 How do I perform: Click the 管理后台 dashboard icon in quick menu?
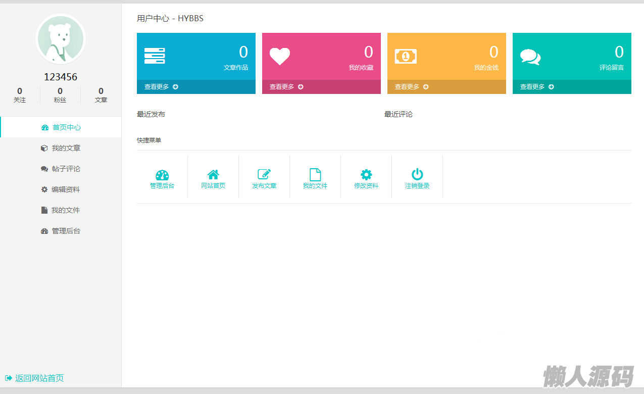pyautogui.click(x=162, y=175)
